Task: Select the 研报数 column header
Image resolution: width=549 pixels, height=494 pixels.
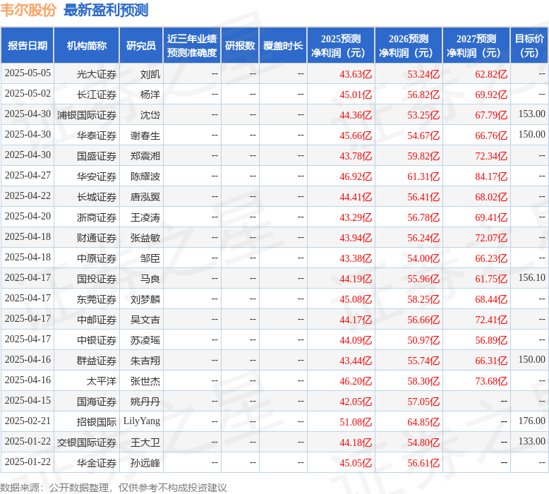Action: (x=240, y=46)
